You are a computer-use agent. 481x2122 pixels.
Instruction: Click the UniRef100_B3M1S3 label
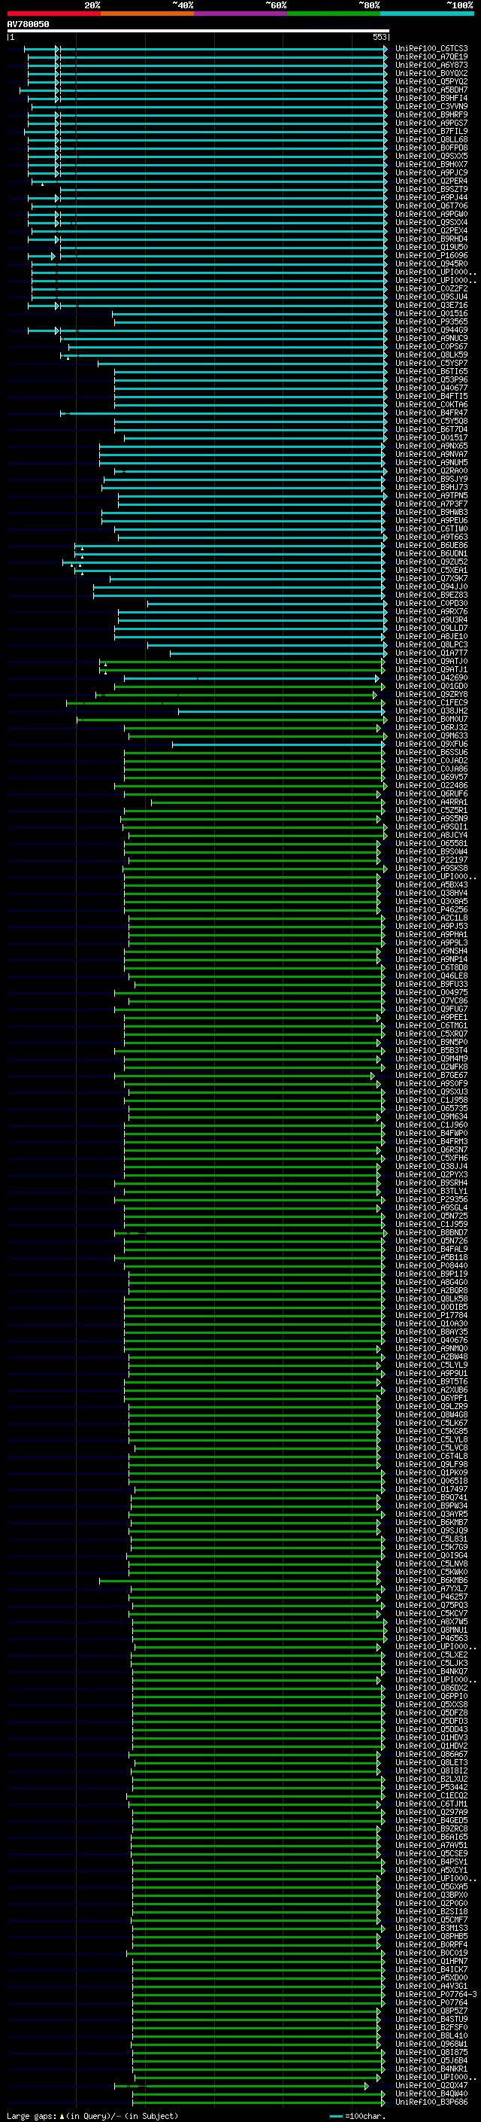[x=431, y=1928]
